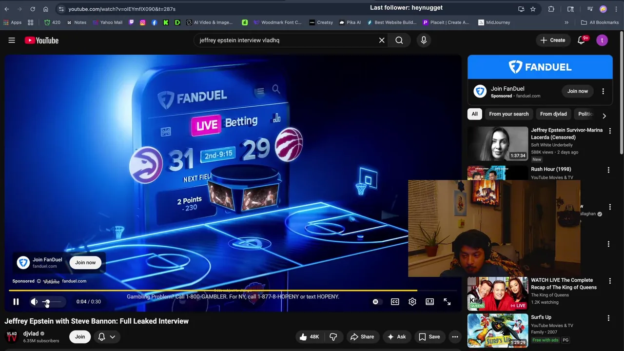The height and width of the screenshot is (351, 624).
Task: Open the King of Queens live thumbnail
Action: click(x=497, y=293)
